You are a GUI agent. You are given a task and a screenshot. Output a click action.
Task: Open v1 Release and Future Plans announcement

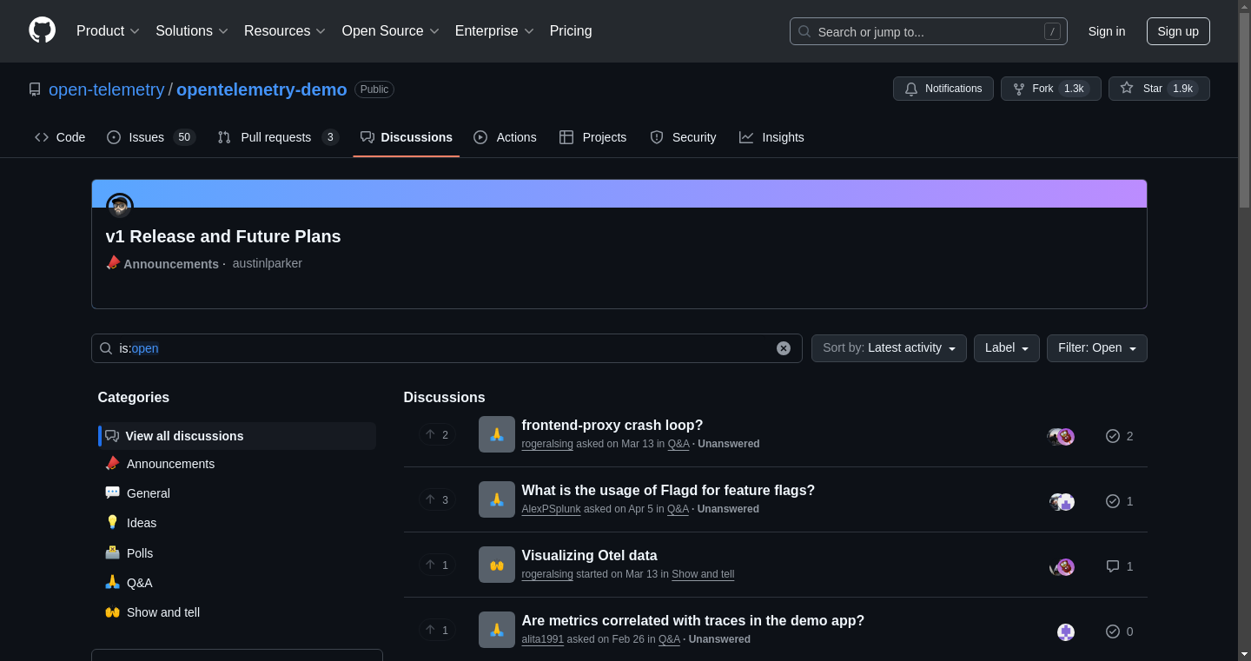pos(223,236)
